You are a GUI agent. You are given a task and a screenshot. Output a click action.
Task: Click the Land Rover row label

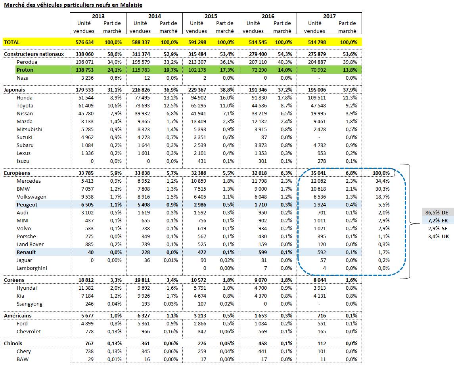30,245
